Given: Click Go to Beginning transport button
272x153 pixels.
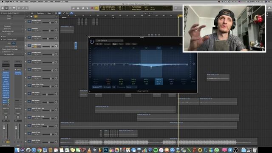Looking at the screenshot, I should pos(83,8).
